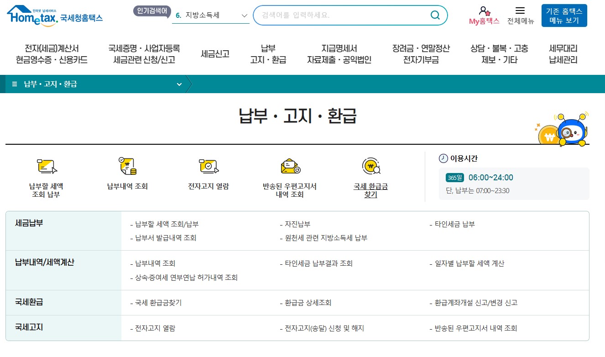Open My홈택스 via the person icon
The height and width of the screenshot is (357, 605).
(x=484, y=11)
